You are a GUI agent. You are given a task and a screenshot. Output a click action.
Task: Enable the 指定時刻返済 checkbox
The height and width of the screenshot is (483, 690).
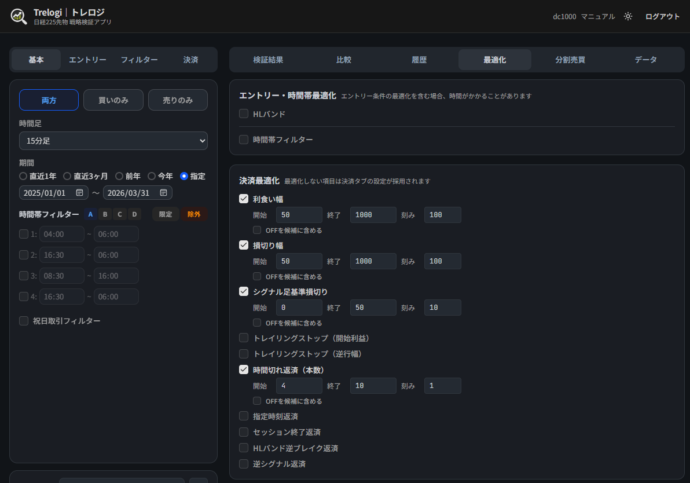coord(244,416)
